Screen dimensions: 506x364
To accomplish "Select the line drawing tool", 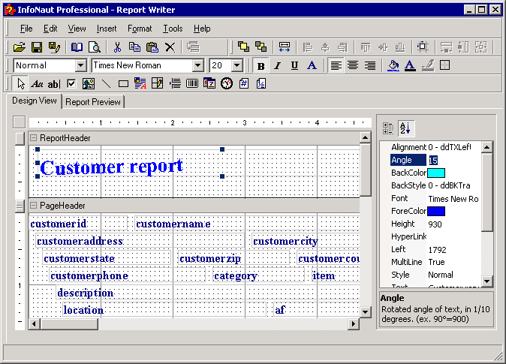I will click(106, 84).
